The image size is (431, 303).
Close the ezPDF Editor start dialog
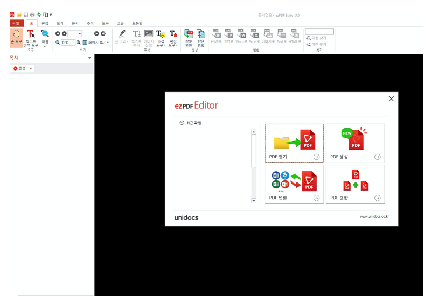point(391,99)
